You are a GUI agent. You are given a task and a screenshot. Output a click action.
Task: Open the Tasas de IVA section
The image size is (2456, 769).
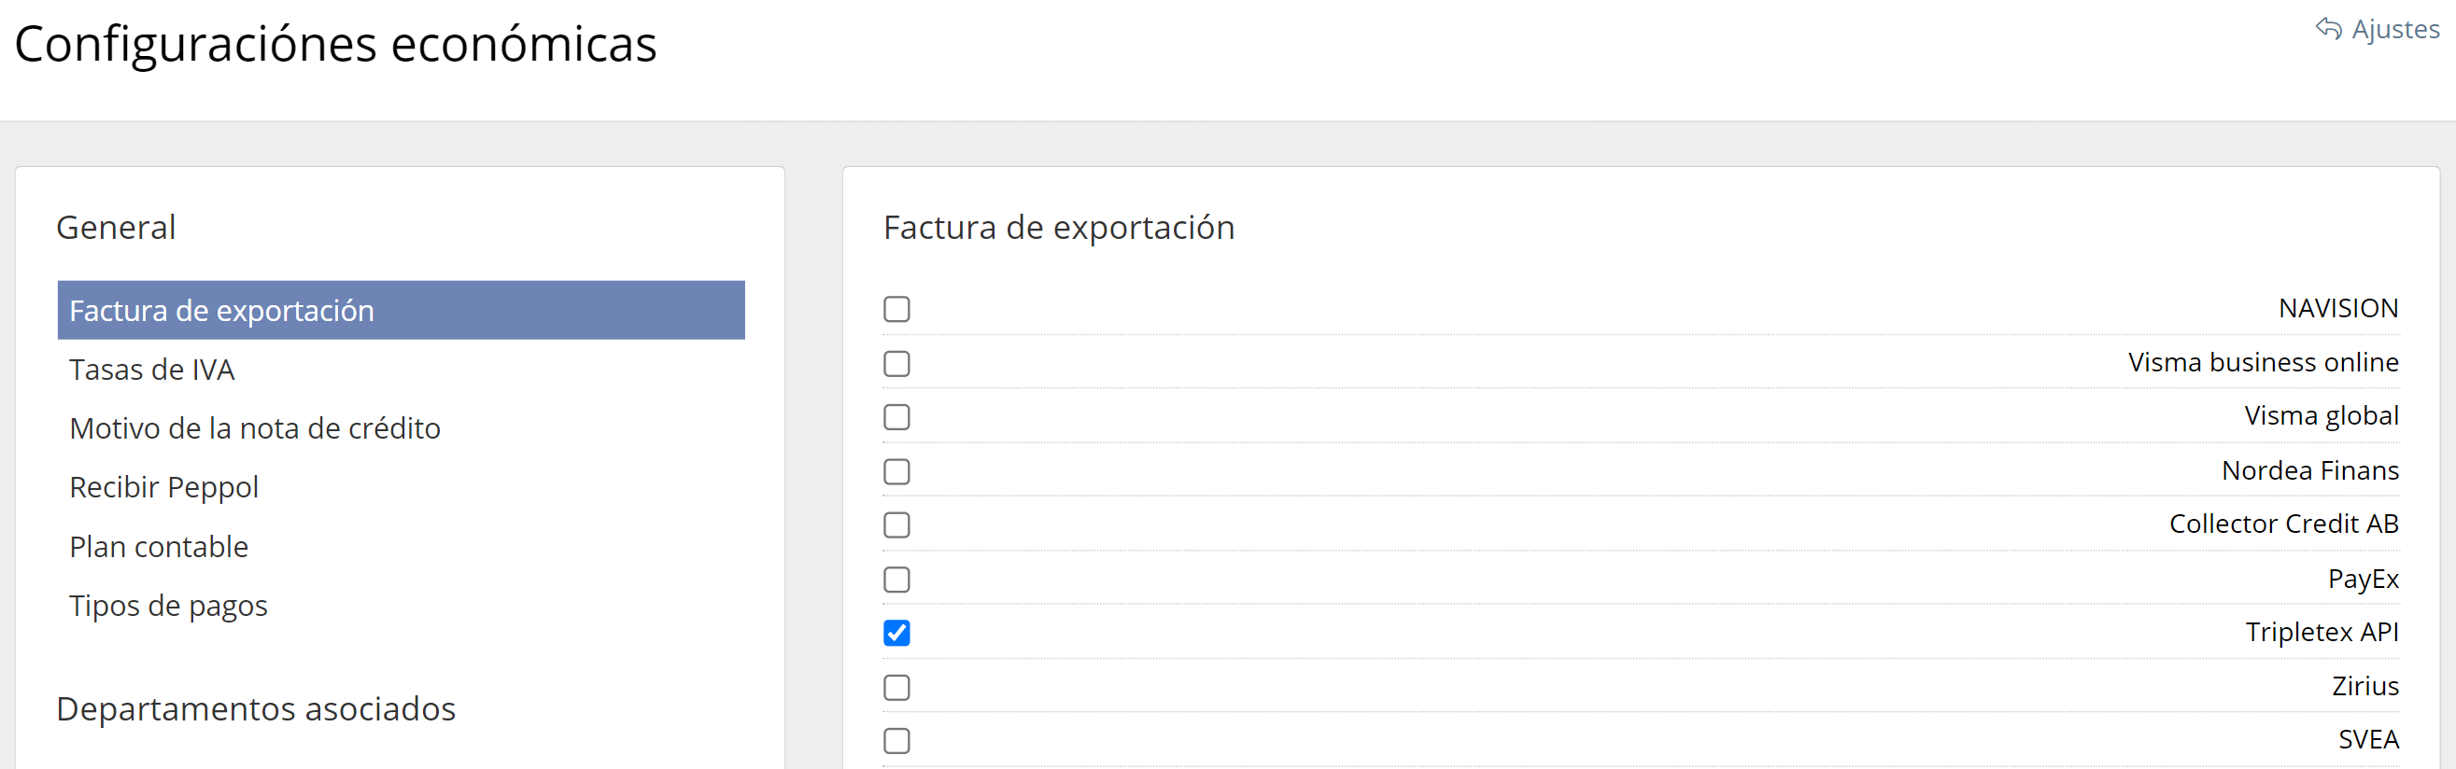151,370
